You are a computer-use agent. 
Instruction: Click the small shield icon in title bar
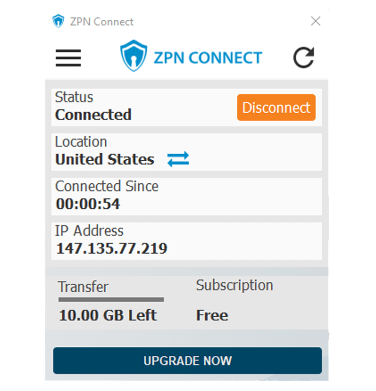tap(58, 21)
